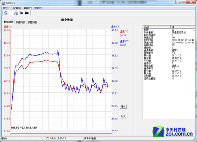
Task: Click the 值 column header in the info table
Action: [x=183, y=27]
